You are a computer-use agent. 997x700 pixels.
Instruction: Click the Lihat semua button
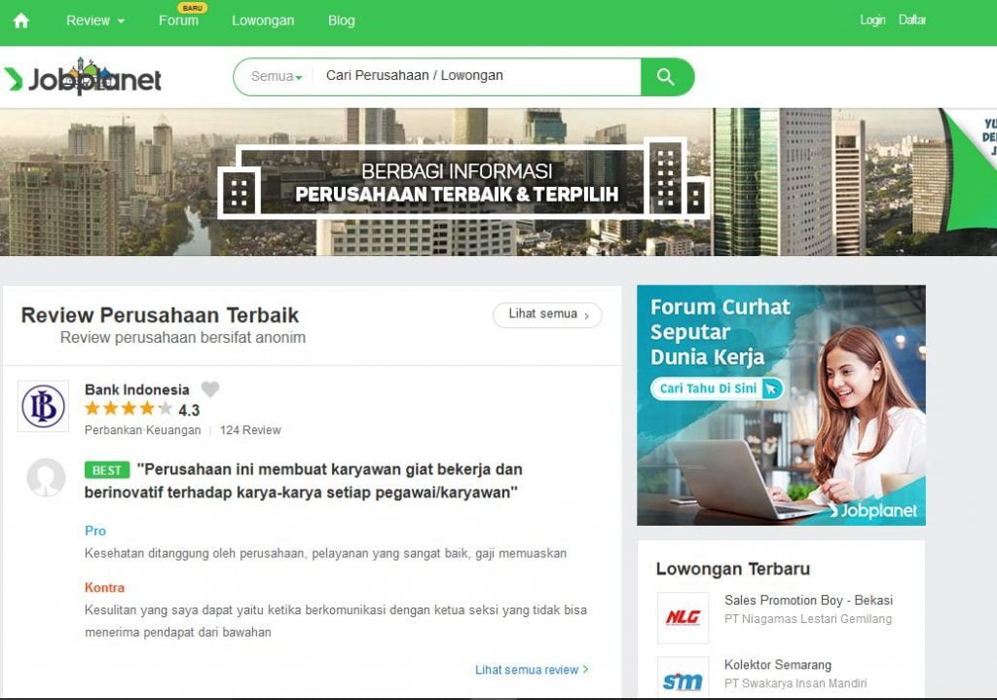click(547, 314)
